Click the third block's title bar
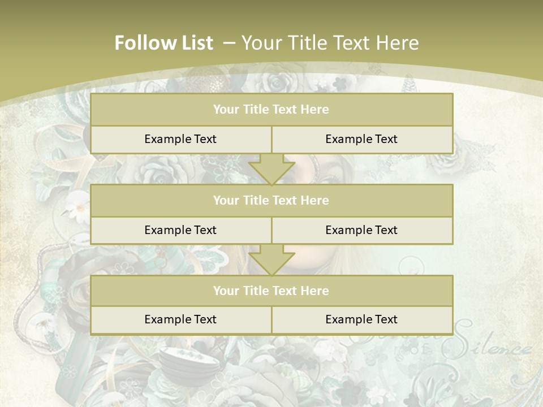 pyautogui.click(x=271, y=291)
